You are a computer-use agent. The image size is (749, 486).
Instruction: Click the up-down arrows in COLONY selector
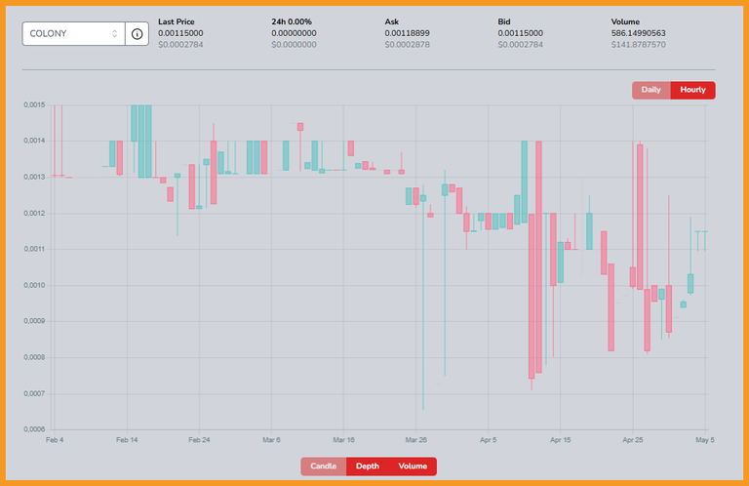click(115, 34)
